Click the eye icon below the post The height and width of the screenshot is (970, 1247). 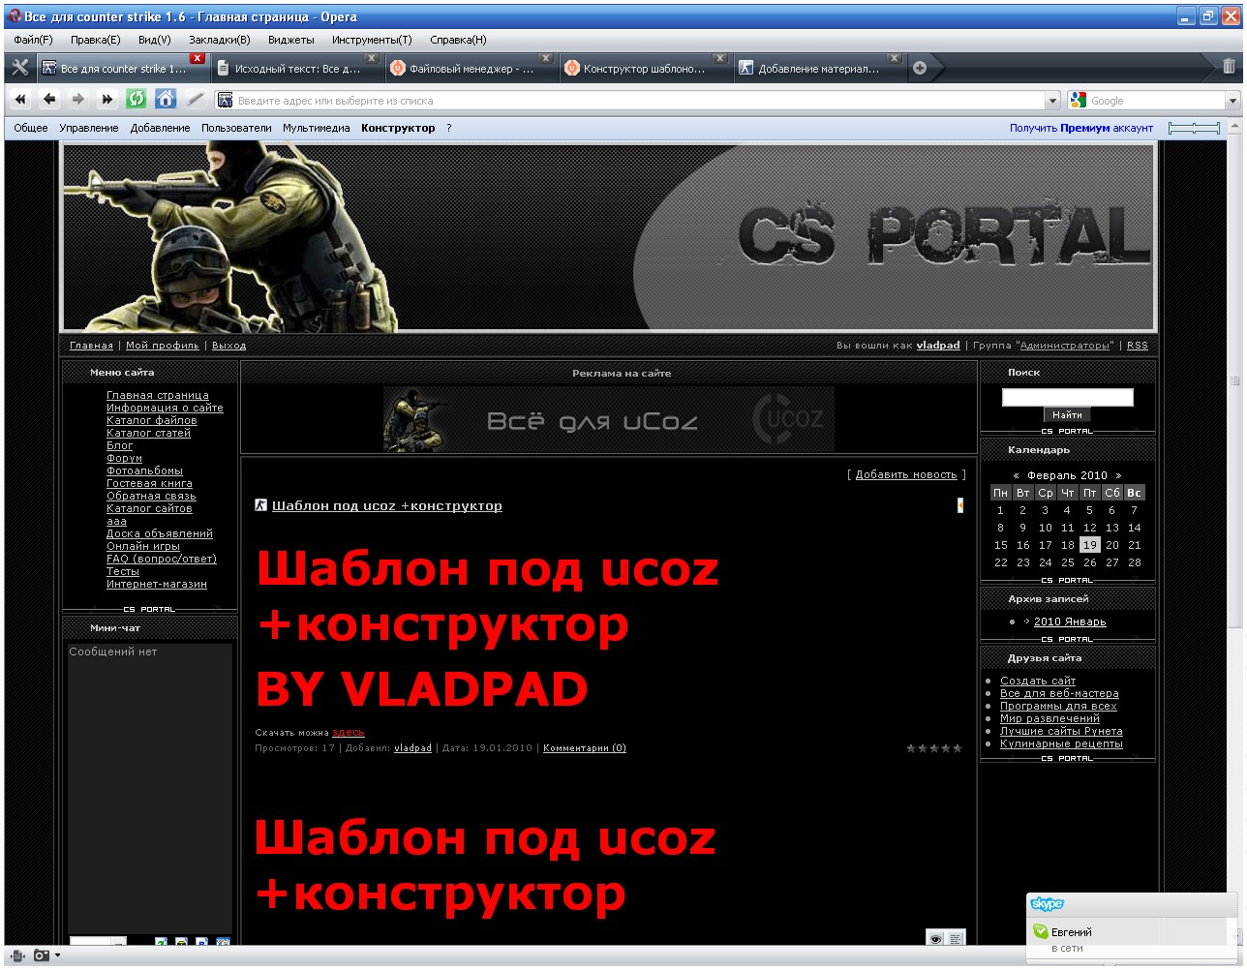click(x=935, y=938)
